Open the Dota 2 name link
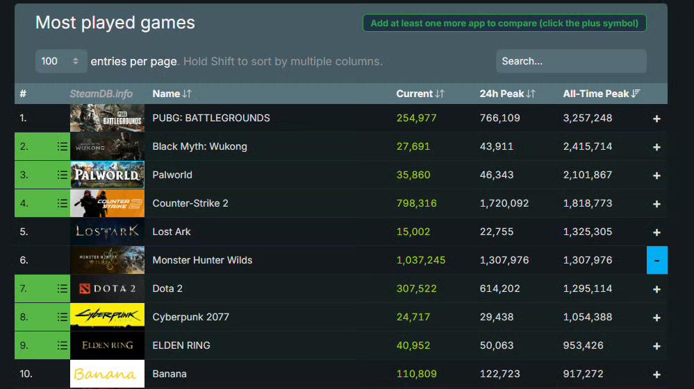Image resolution: width=694 pixels, height=389 pixels. pyautogui.click(x=167, y=288)
